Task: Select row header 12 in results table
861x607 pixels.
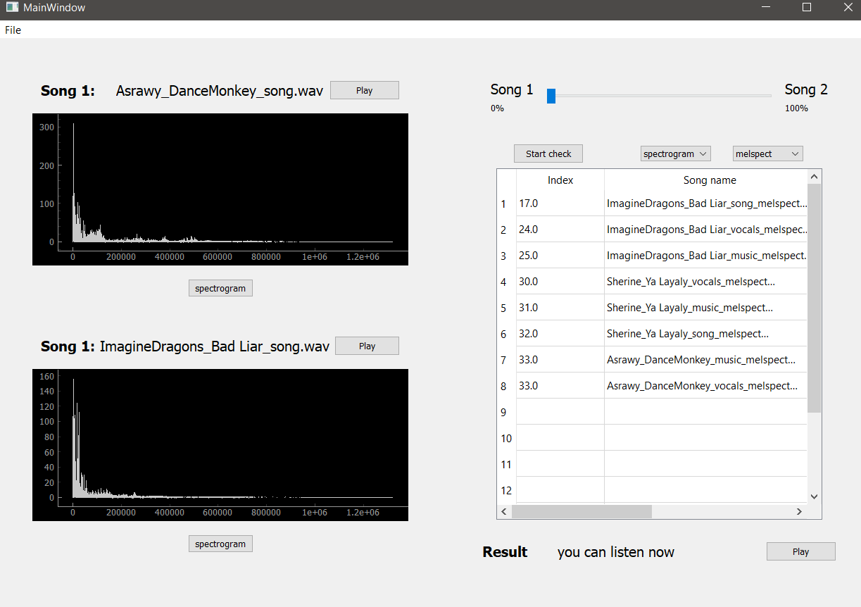Action: point(506,490)
